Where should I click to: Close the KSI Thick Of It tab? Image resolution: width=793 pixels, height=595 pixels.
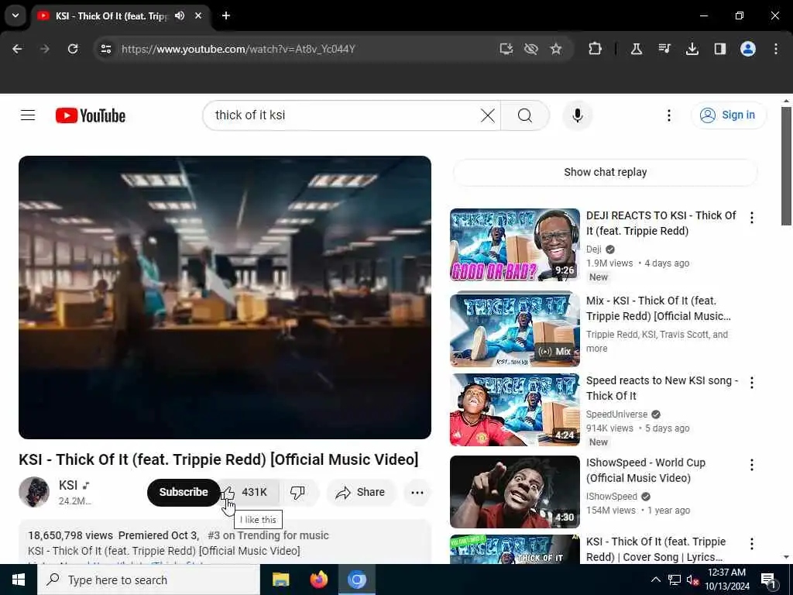coord(198,15)
